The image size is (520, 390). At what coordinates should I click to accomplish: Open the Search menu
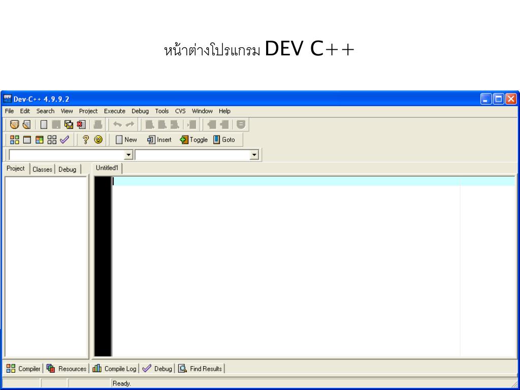45,111
